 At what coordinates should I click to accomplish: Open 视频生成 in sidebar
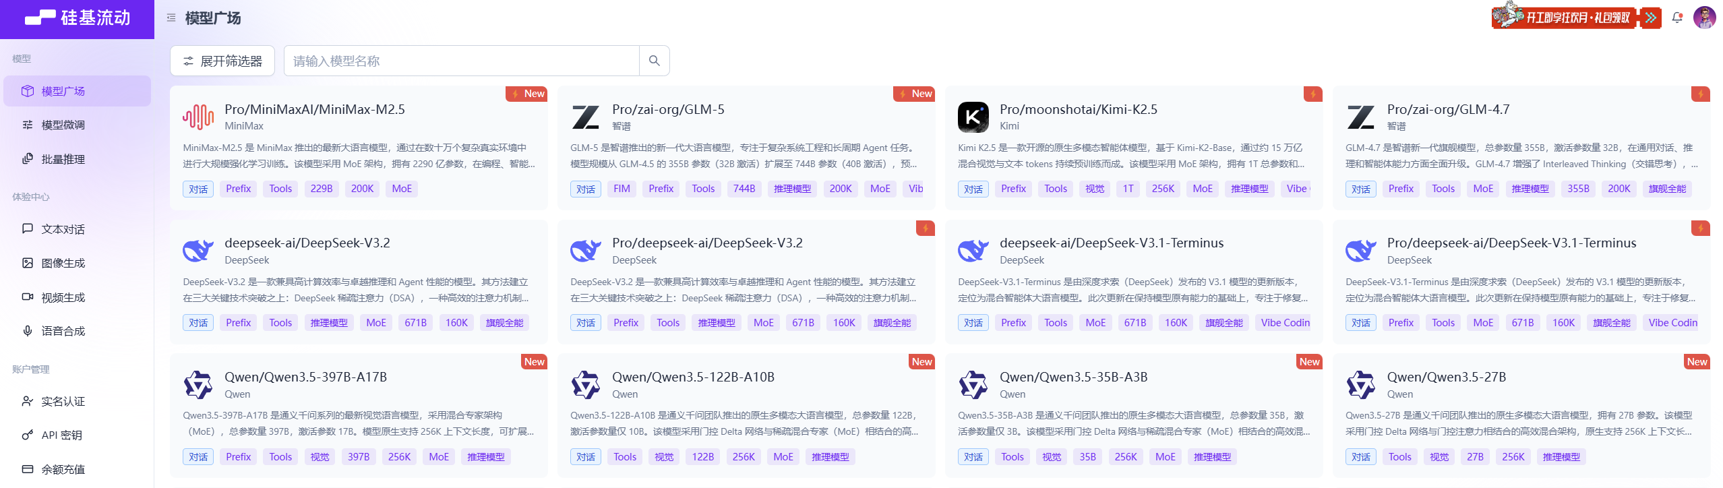click(77, 297)
